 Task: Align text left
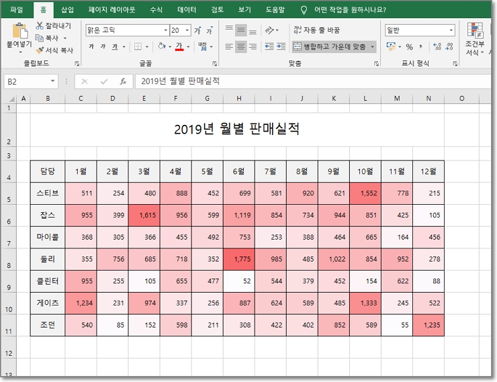pyautogui.click(x=229, y=47)
